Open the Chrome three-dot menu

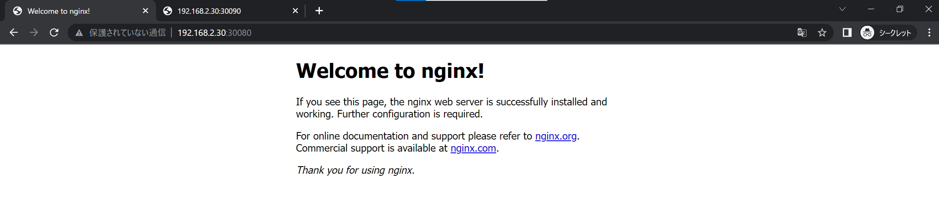(929, 32)
